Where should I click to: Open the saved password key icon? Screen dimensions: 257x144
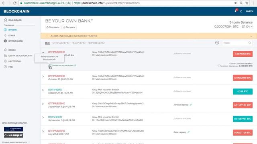[236, 3]
